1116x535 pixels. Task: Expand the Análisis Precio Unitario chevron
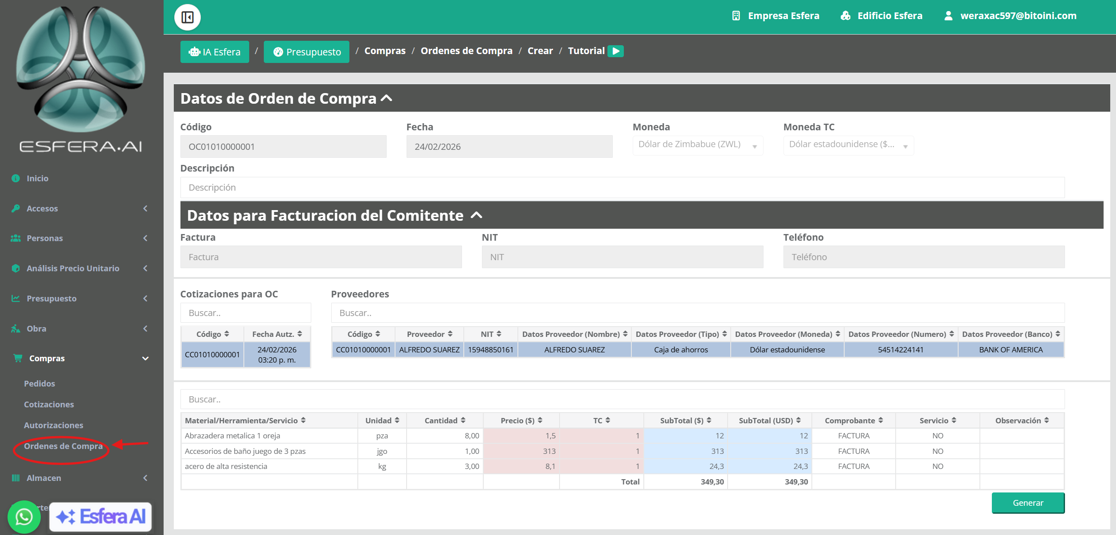145,268
